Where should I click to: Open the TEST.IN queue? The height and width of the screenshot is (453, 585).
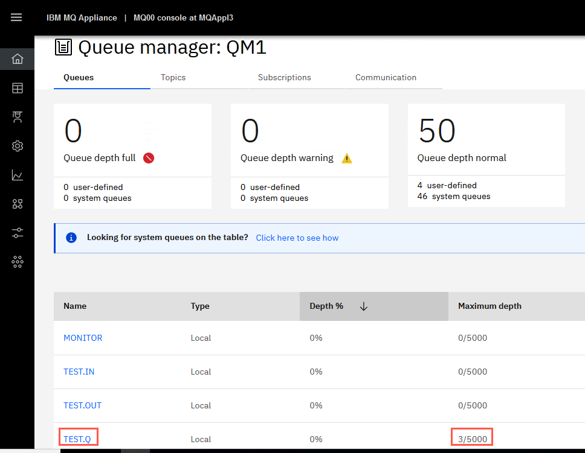(79, 372)
